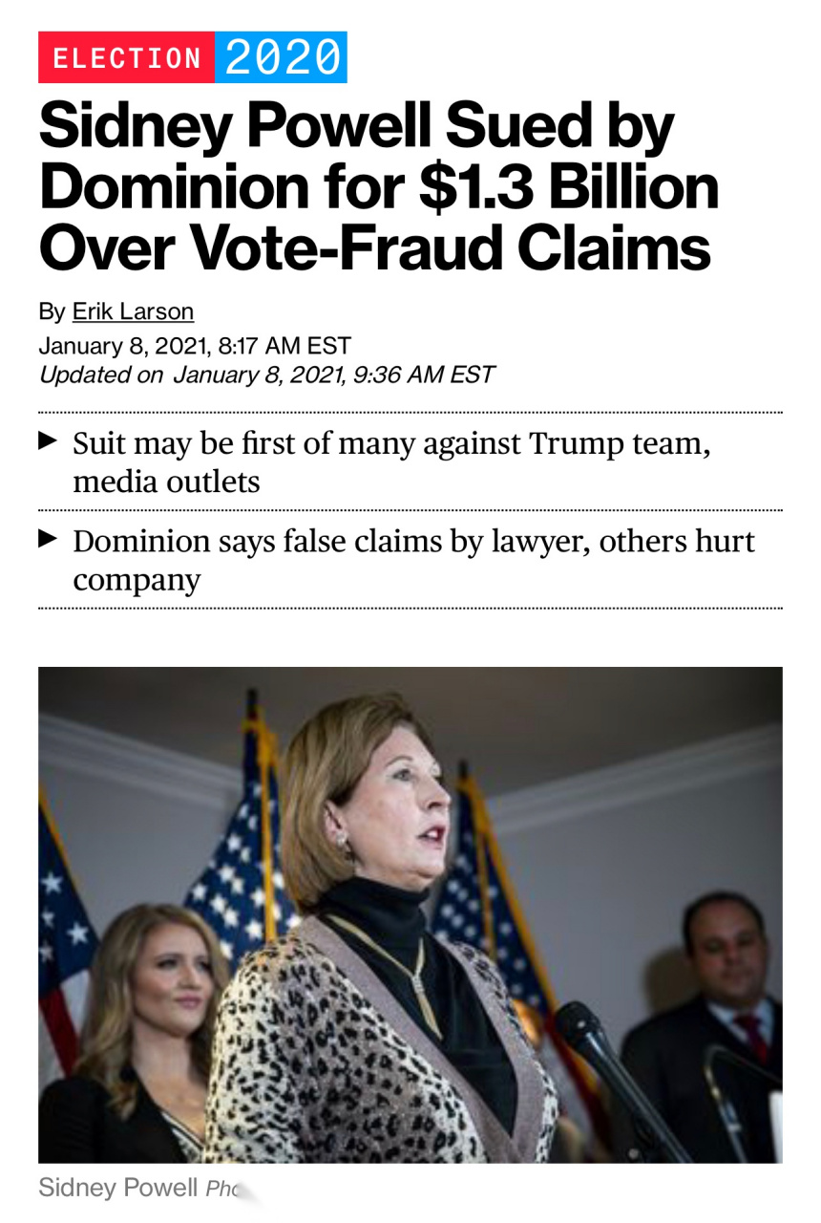Click the "By" byline label
Image resolution: width=821 pixels, height=1223 pixels.
pos(52,311)
